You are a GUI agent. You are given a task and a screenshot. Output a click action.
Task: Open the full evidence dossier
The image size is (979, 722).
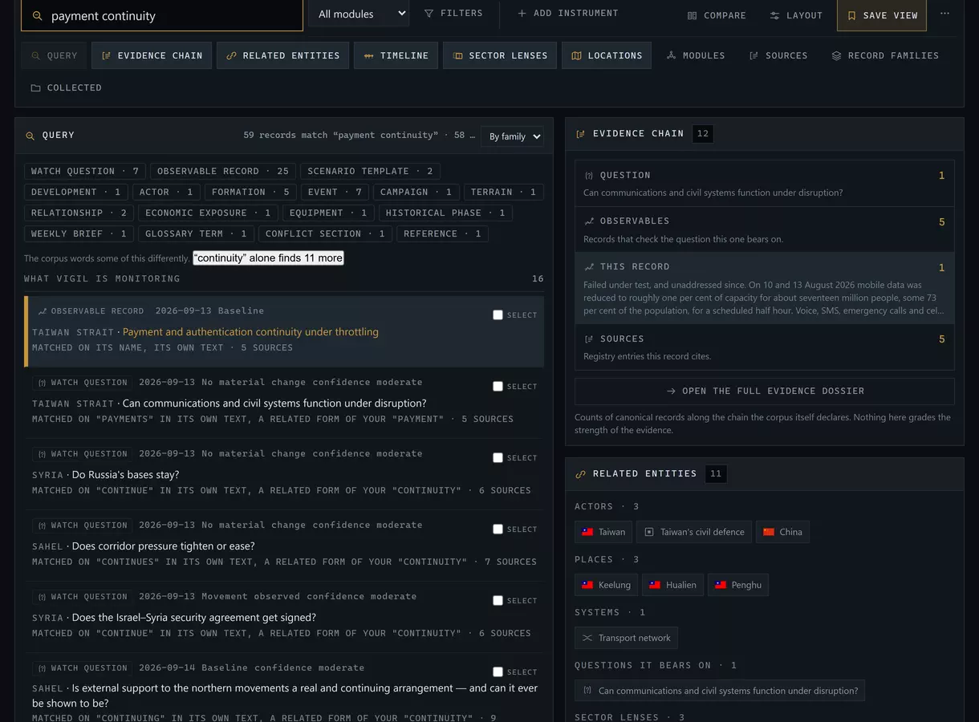click(765, 391)
